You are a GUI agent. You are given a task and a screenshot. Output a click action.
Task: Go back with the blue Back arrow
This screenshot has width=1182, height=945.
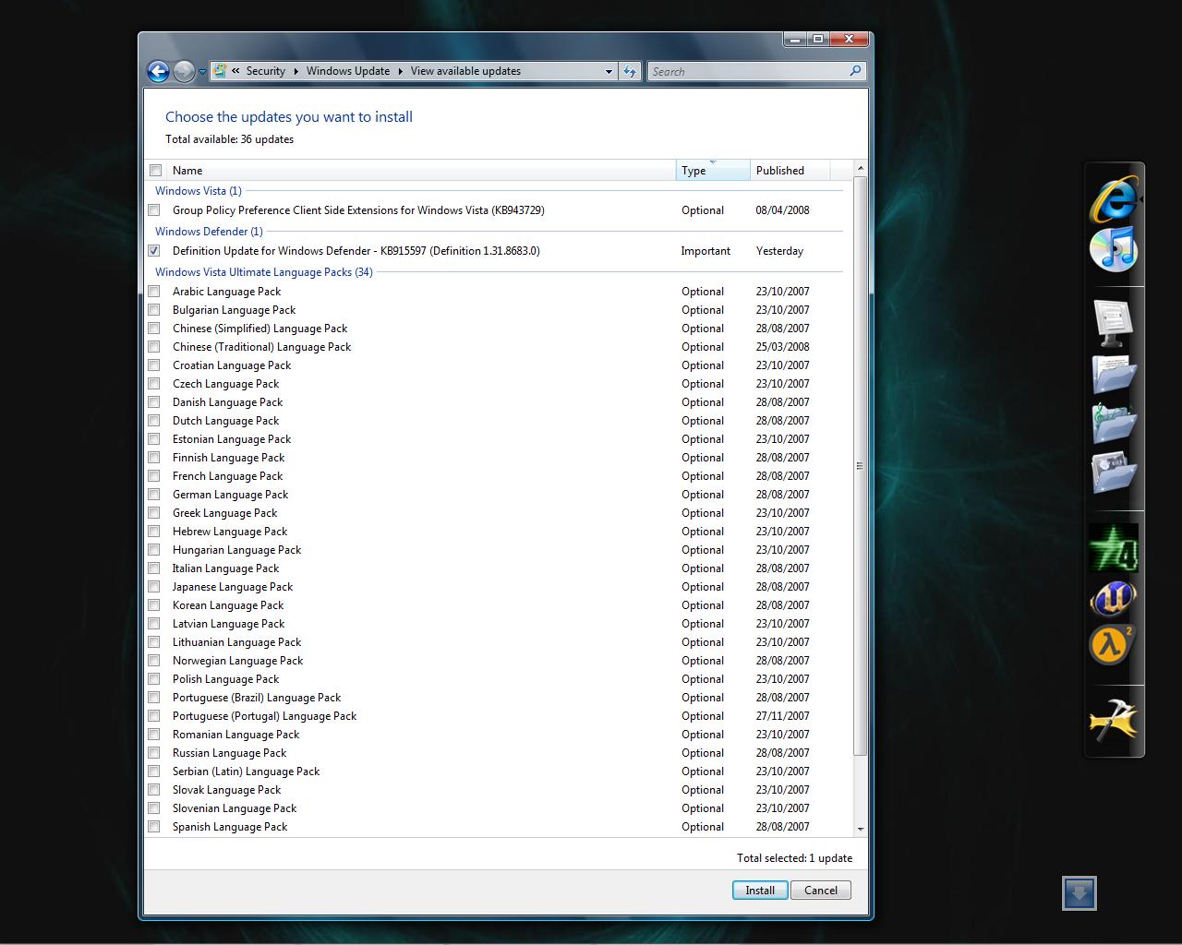(x=158, y=71)
